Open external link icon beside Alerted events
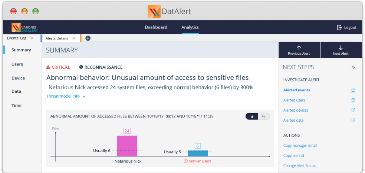The image size is (365, 173). 353,90
